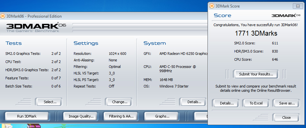
Task: Click the Close button in Score dialog
Action: (286, 118)
